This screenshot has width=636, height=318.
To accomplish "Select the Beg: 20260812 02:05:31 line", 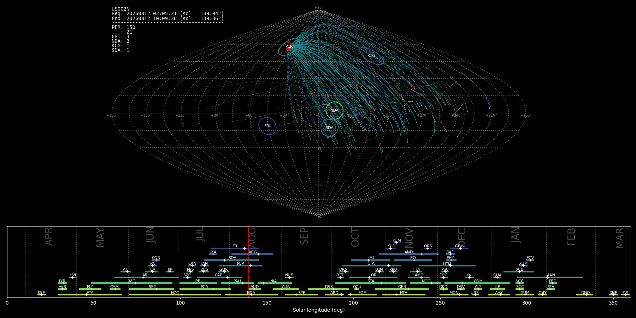I will coord(168,14).
